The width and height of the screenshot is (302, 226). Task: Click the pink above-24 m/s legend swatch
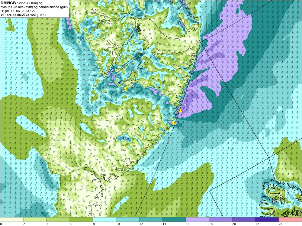click(x=290, y=220)
